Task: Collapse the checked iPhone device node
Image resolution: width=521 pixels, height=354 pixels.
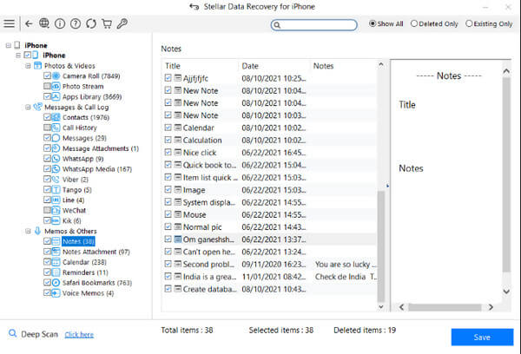Action: point(18,56)
